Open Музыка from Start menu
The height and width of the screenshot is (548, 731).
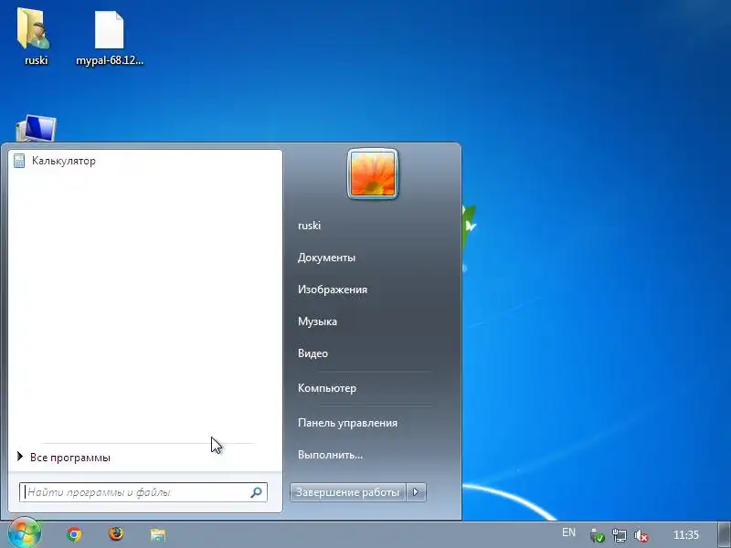coord(317,321)
